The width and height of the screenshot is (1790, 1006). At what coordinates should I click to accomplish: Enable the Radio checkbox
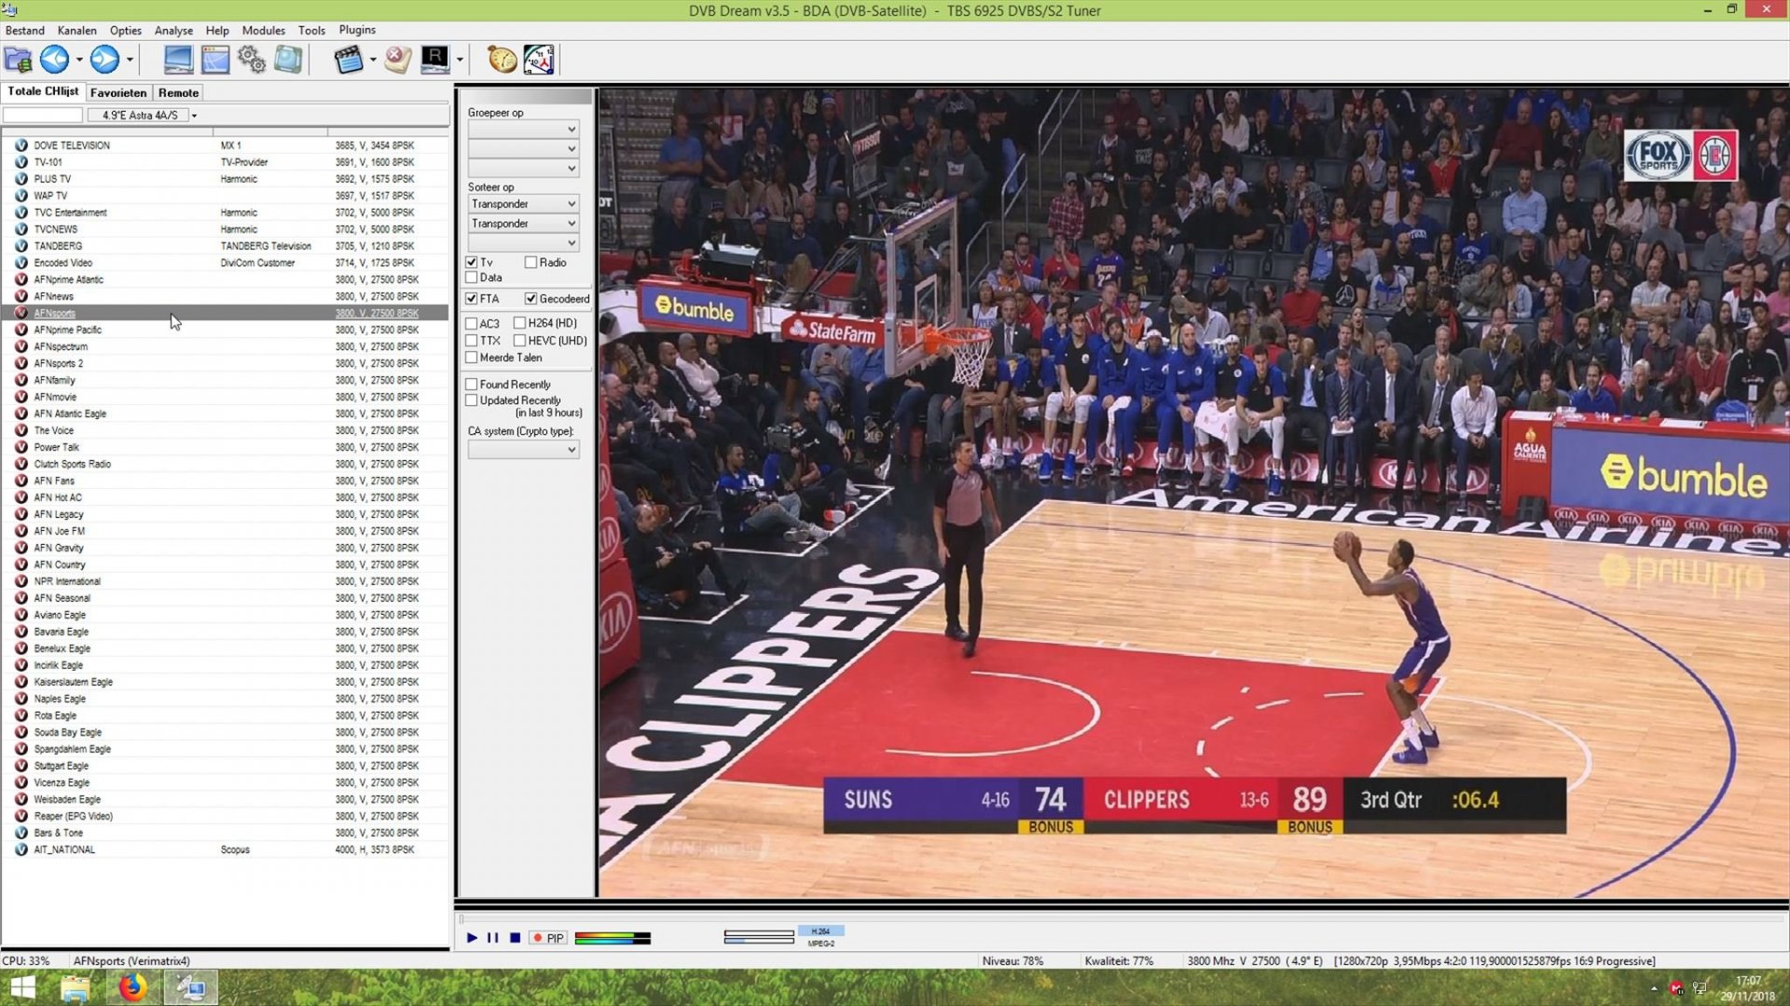(532, 263)
